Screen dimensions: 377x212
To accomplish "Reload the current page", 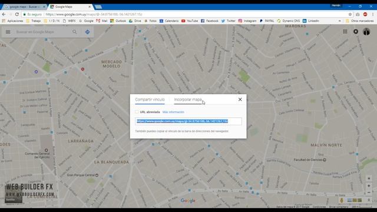I will point(17,14).
